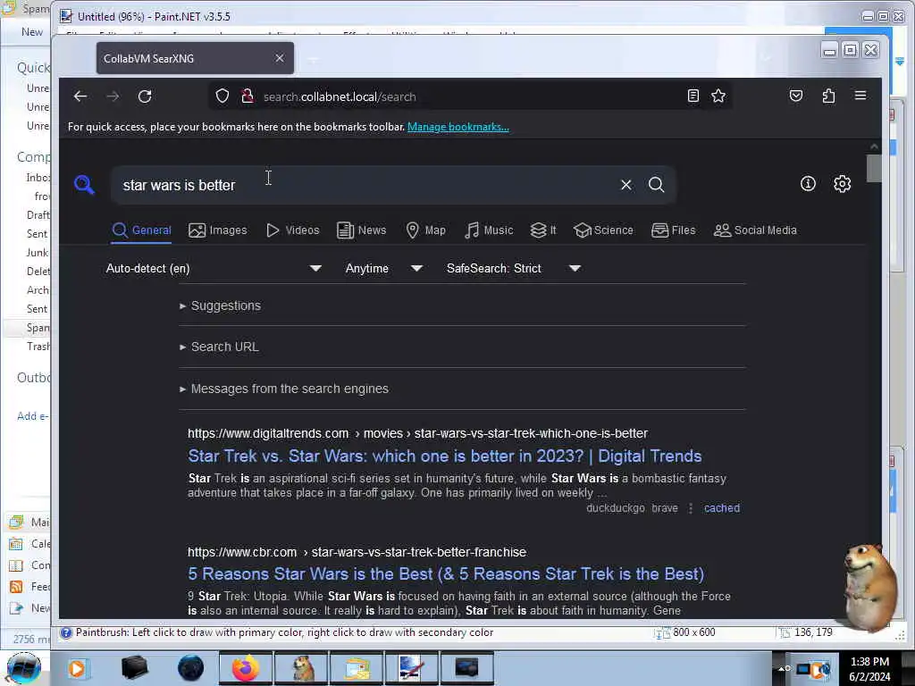
Task: Switch to the Map search category
Action: (425, 230)
